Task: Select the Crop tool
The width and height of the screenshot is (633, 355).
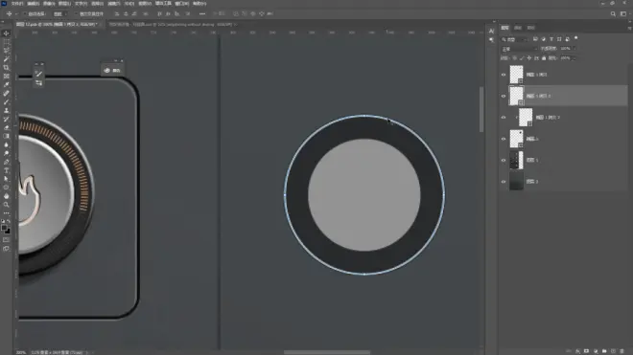Action: tap(6, 68)
